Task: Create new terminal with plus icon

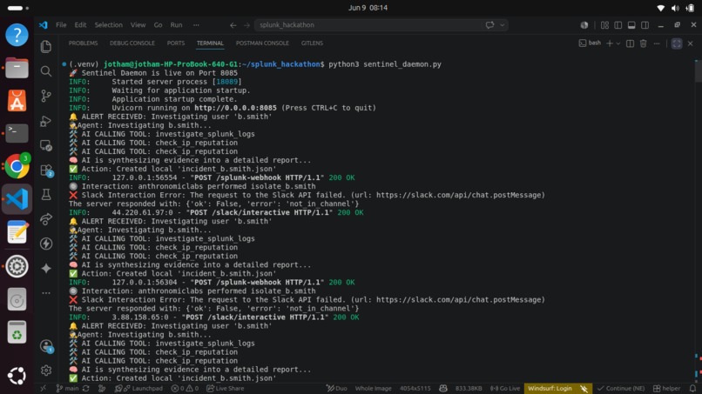Action: tap(610, 43)
